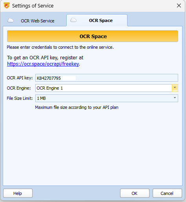Click the orange OCR Space header banner
The width and height of the screenshot is (186, 202).
pos(93,36)
